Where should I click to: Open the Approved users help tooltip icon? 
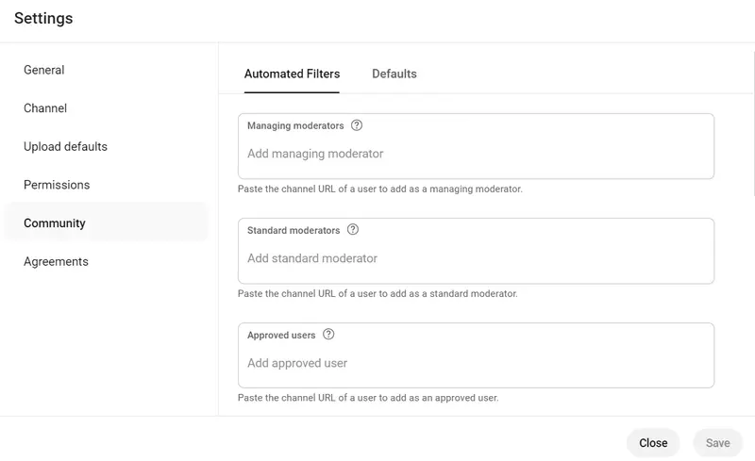tap(328, 335)
